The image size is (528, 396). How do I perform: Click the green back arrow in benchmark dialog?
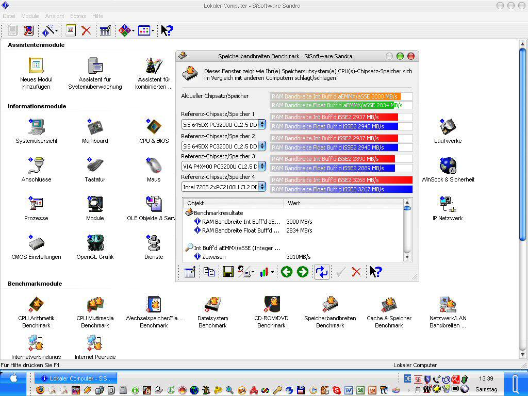click(287, 272)
